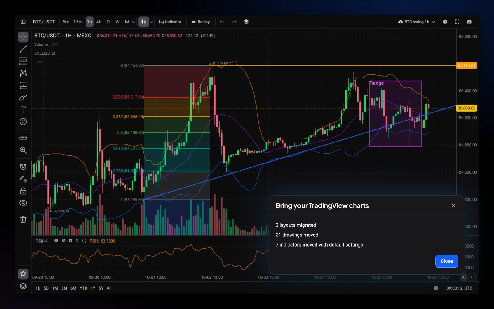Viewport: 494px width, 309px height.
Task: Hide all drawings with the eye icon
Action: 23,203
